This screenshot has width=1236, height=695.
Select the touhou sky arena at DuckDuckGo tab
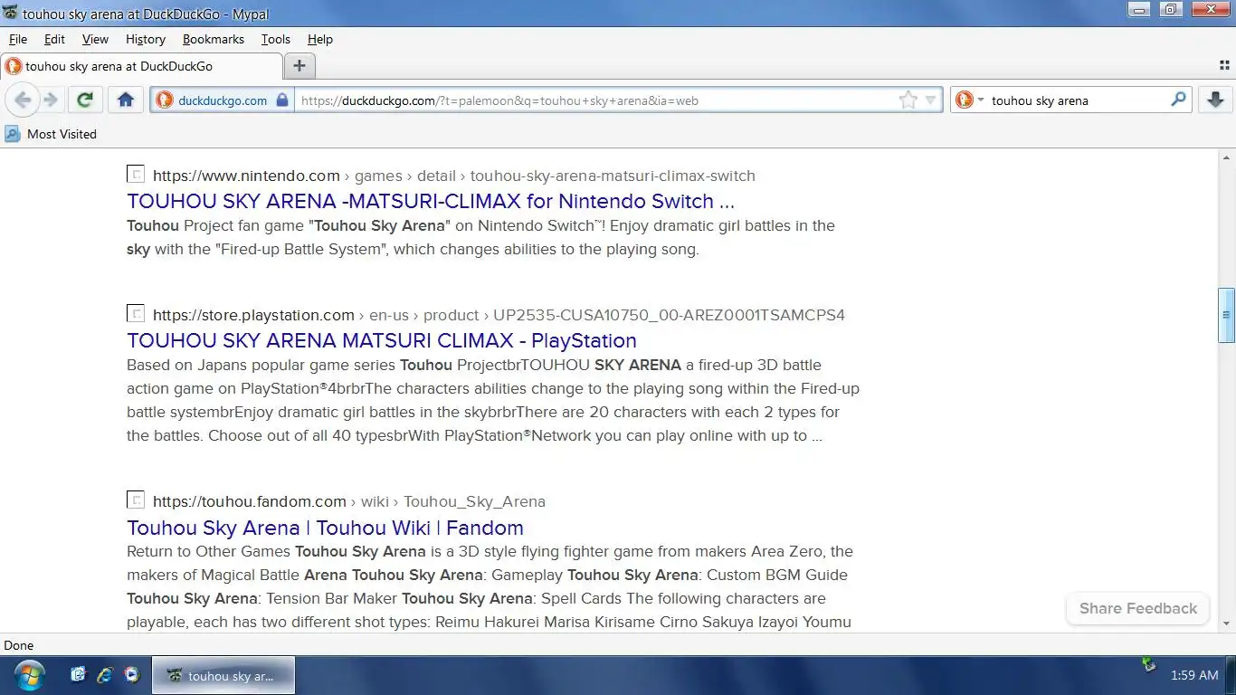pos(142,66)
